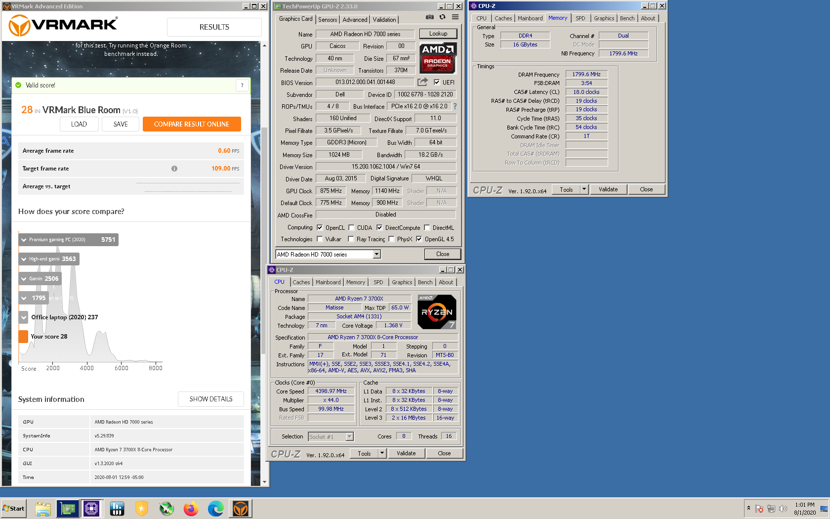Image resolution: width=830 pixels, height=519 pixels.
Task: Click the green valid score checkmark icon
Action: [x=19, y=85]
